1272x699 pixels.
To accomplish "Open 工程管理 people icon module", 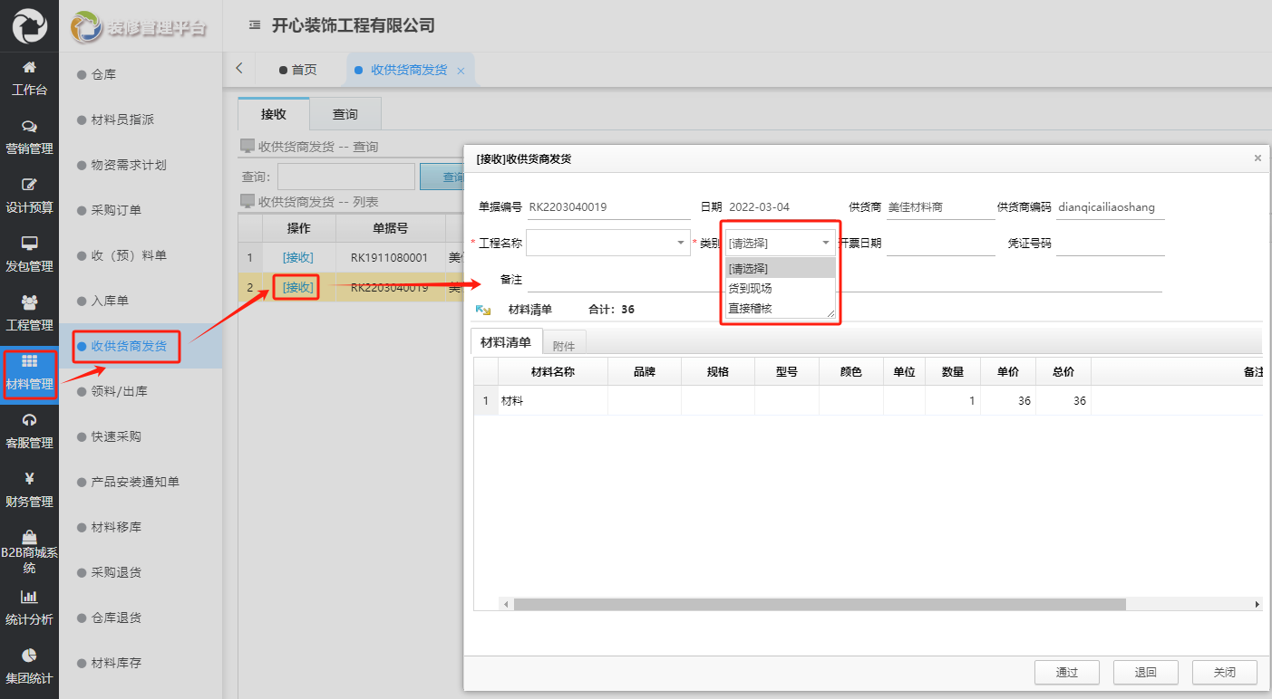I will [29, 302].
